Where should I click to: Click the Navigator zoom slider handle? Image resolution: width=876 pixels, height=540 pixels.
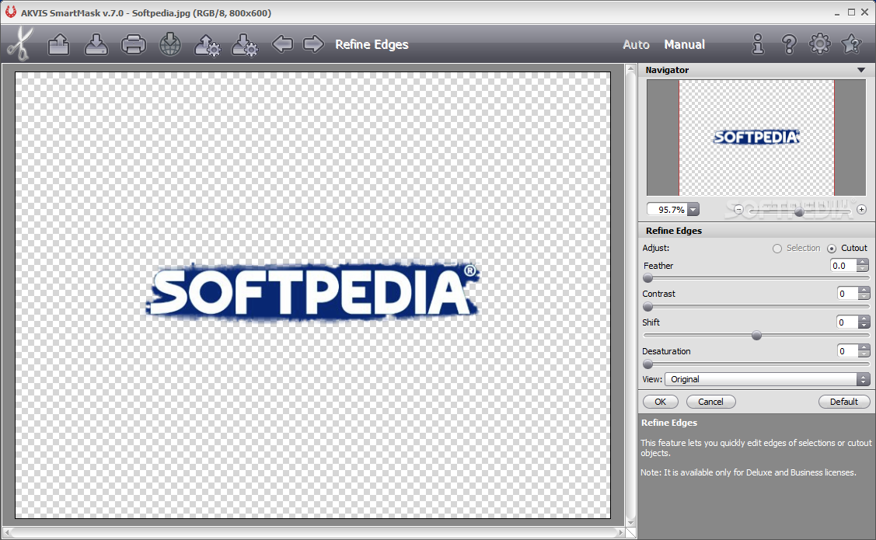pos(799,211)
